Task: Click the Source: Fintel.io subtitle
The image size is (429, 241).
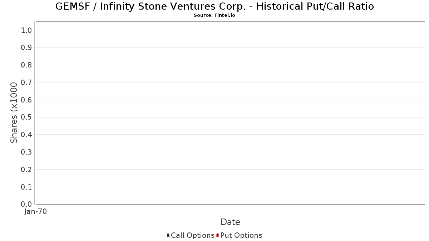Action: pyautogui.click(x=214, y=15)
